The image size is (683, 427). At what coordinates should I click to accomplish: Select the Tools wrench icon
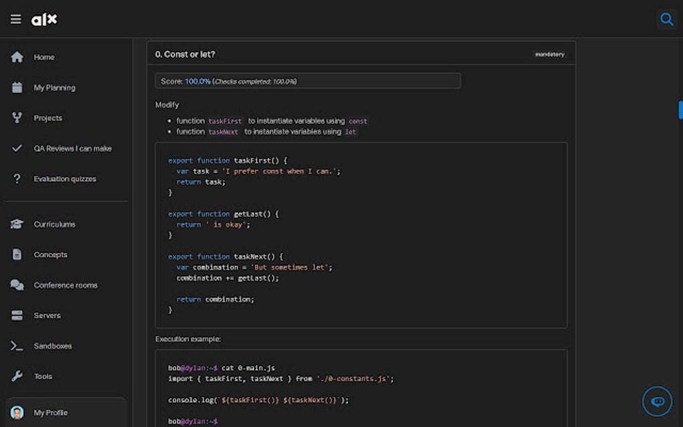[17, 376]
